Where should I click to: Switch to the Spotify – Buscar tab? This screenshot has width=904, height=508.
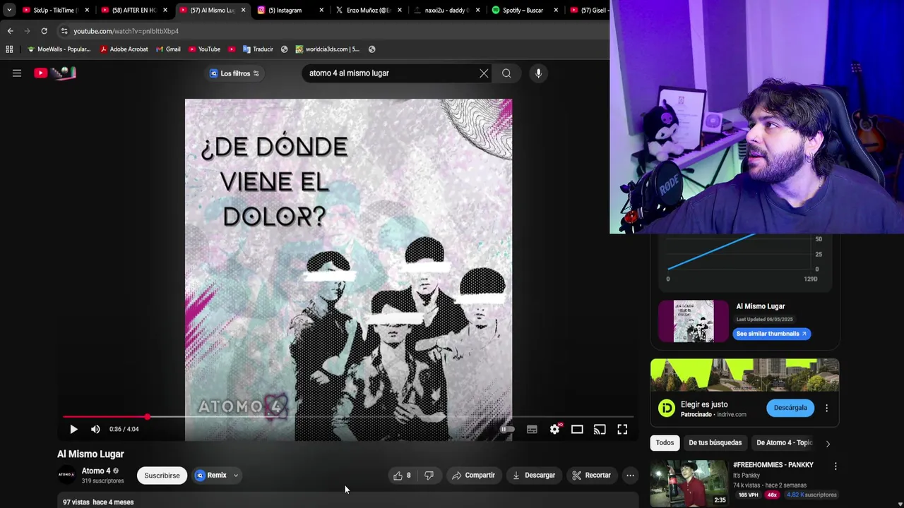(523, 10)
